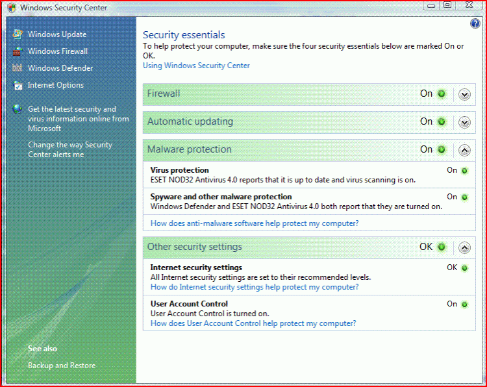Close the Windows Security Center window
The width and height of the screenshot is (487, 387).
(469, 5)
